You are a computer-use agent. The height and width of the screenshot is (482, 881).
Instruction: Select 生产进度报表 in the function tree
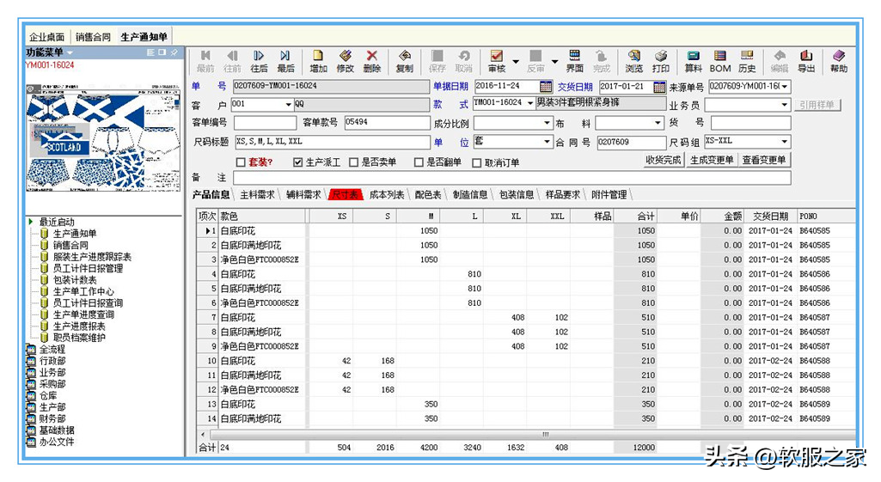click(x=79, y=326)
